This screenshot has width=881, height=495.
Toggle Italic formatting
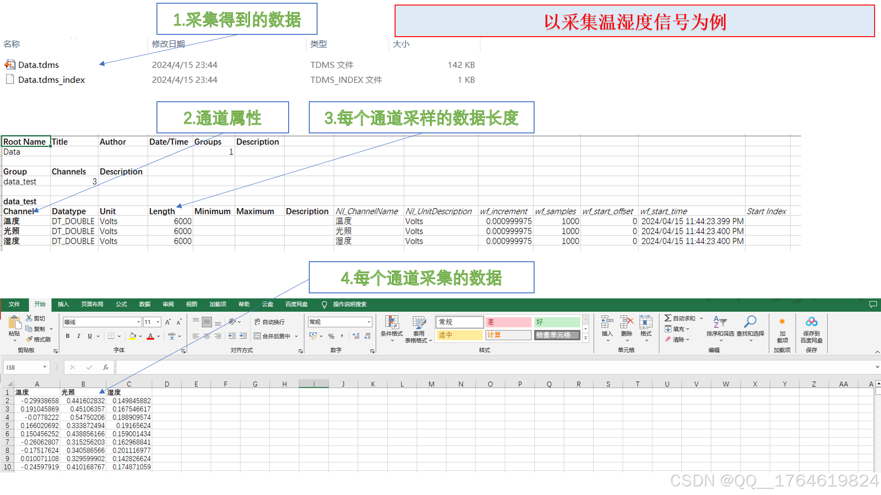79,336
